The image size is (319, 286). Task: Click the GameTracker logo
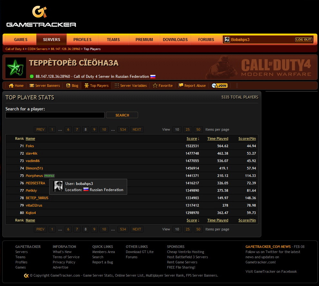pos(41,17)
